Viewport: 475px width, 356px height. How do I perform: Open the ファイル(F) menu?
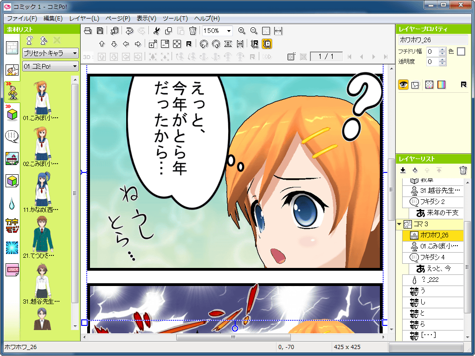coord(22,19)
